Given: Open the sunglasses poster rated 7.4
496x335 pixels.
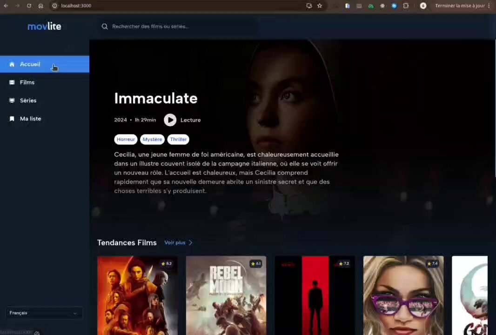Looking at the screenshot, I should point(403,295).
